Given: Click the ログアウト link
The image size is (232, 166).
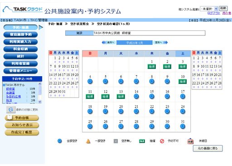Looking at the screenshot, I should 214,13.
